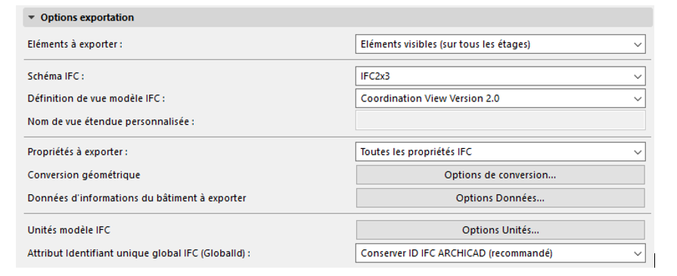Open the Toutes les propriétés IFC dropdown
This screenshot has width=677, height=276.
click(x=501, y=152)
